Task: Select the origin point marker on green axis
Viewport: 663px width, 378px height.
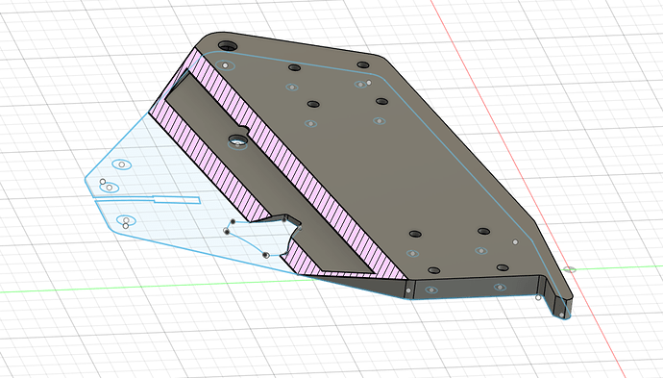Action: point(570,269)
